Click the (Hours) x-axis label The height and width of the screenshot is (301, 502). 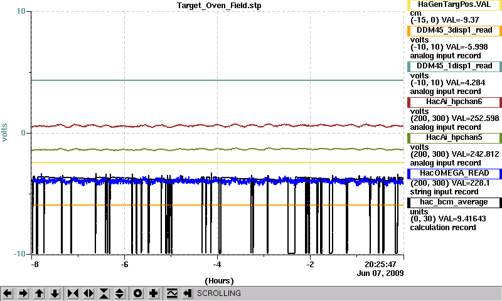(219, 281)
